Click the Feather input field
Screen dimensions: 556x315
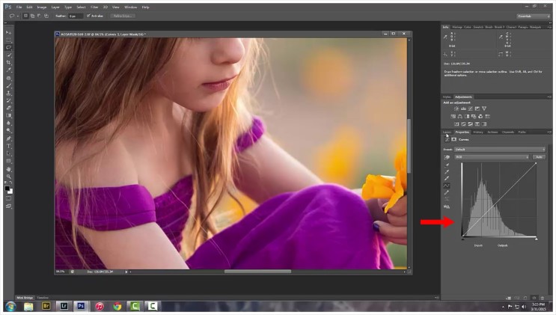pos(75,15)
